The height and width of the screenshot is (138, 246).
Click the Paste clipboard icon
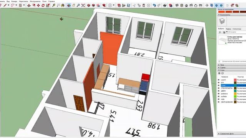point(143,5)
